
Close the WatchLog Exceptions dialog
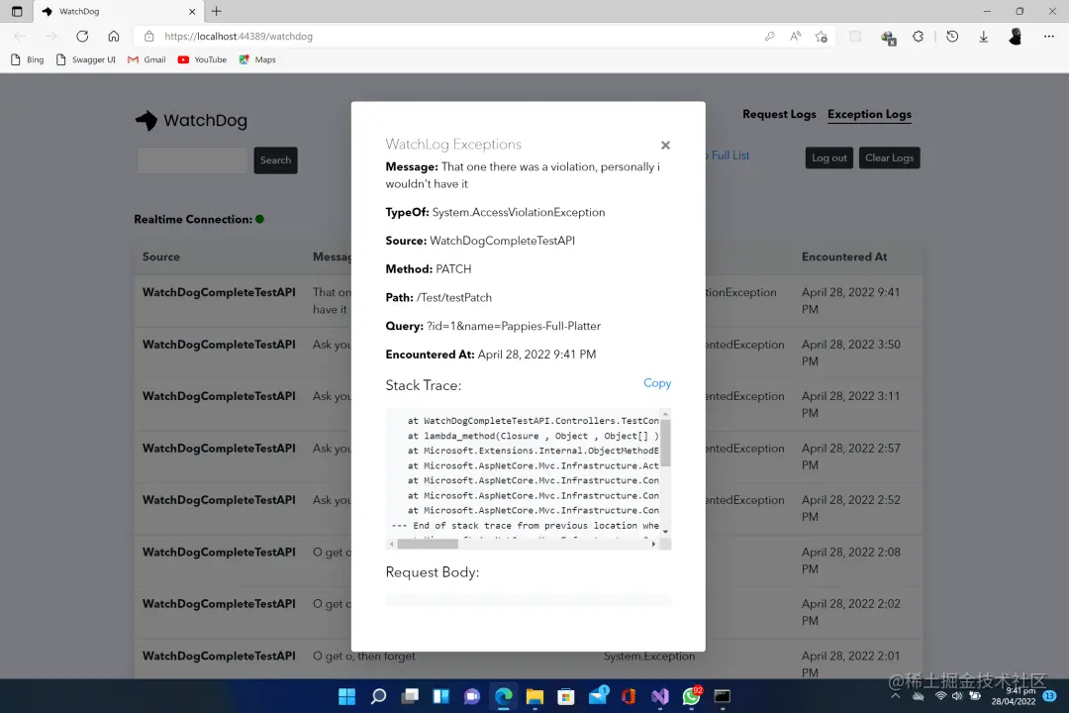pos(665,146)
